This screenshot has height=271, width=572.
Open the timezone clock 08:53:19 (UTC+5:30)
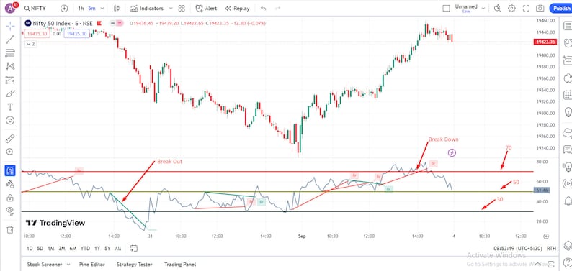point(518,249)
